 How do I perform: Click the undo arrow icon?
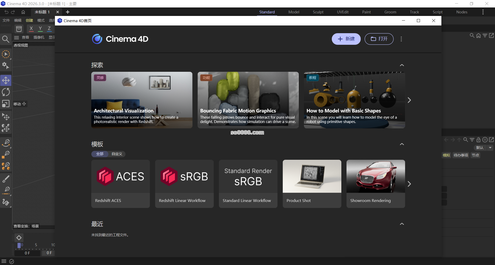(6, 12)
